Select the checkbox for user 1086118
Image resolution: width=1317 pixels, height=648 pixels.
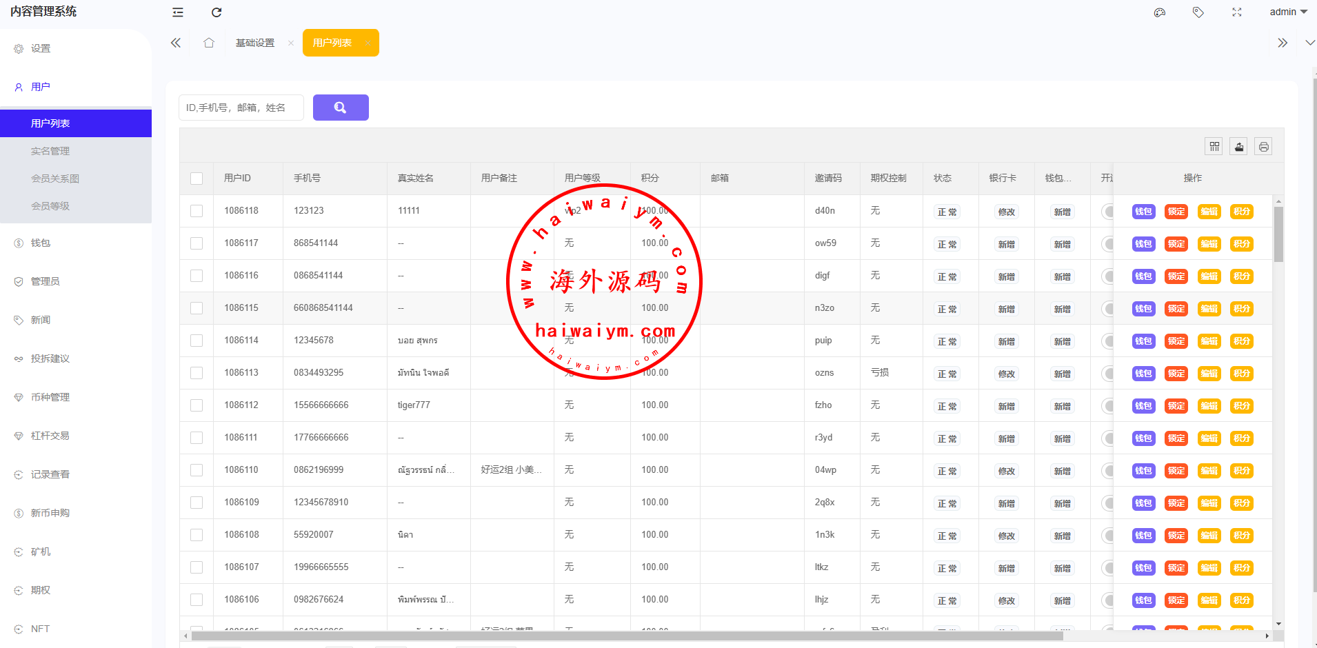(197, 211)
